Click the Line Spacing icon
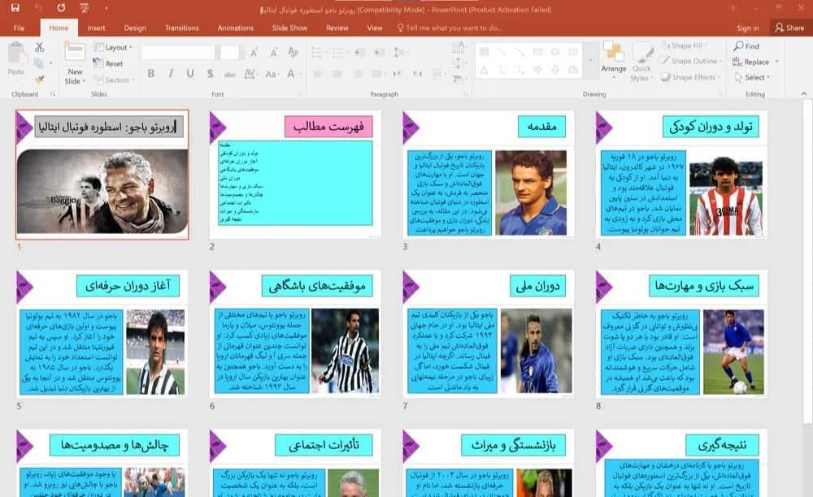The height and width of the screenshot is (497, 813). [x=400, y=52]
